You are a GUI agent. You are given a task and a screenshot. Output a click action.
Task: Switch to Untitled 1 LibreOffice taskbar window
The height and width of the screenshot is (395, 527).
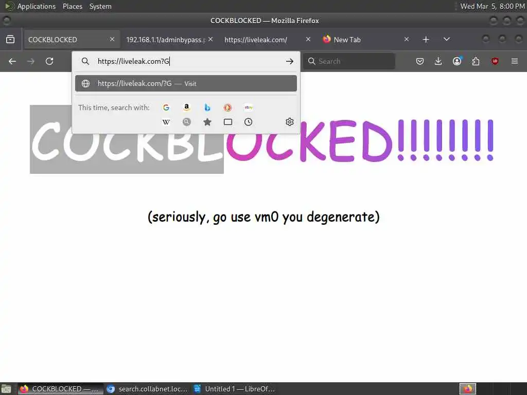pos(234,389)
